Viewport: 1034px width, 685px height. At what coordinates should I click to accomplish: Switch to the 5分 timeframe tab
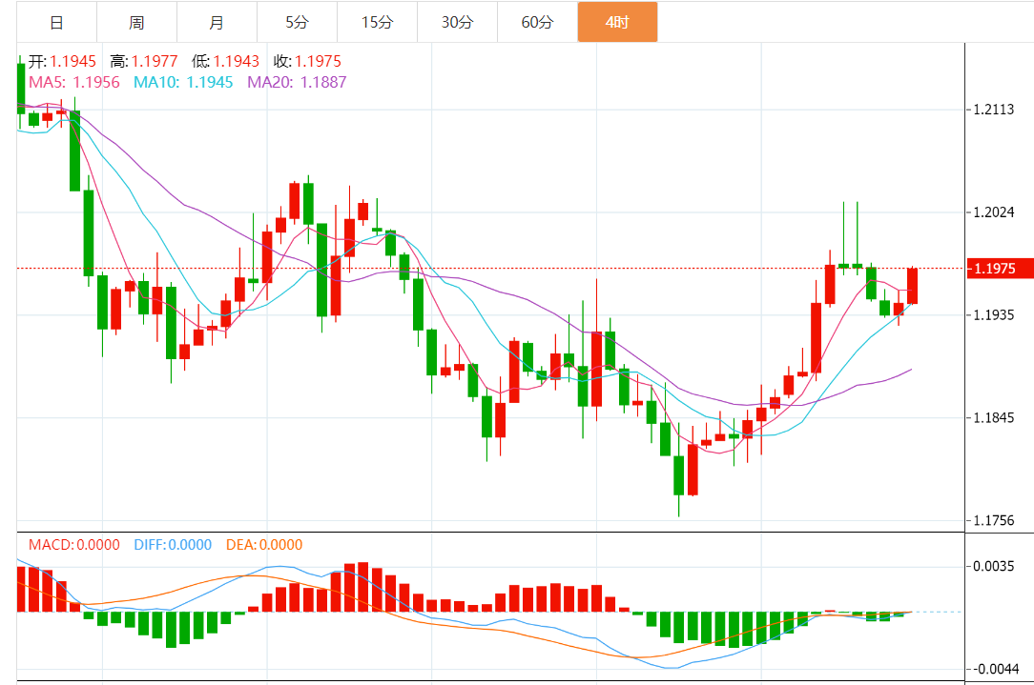point(297,23)
